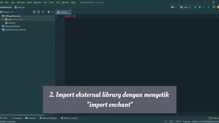This screenshot has width=219, height=123.
Task: Open the user account dropdown icon
Action: pyautogui.click(x=173, y=7)
